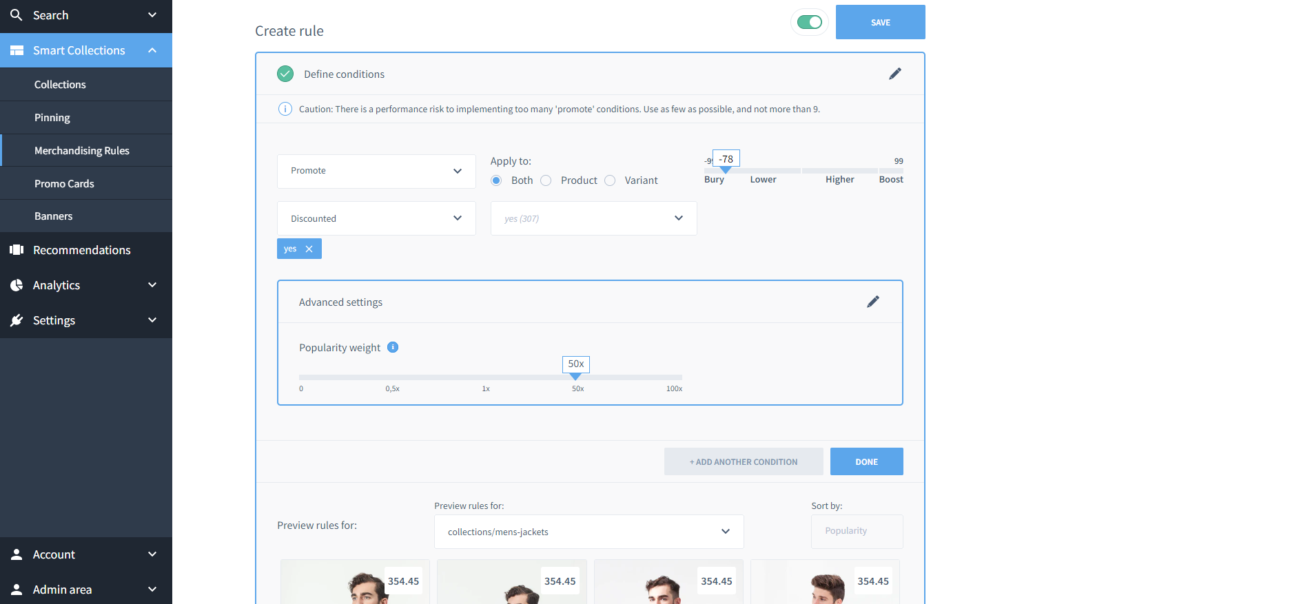Edit Advanced settings with pencil icon

872,302
